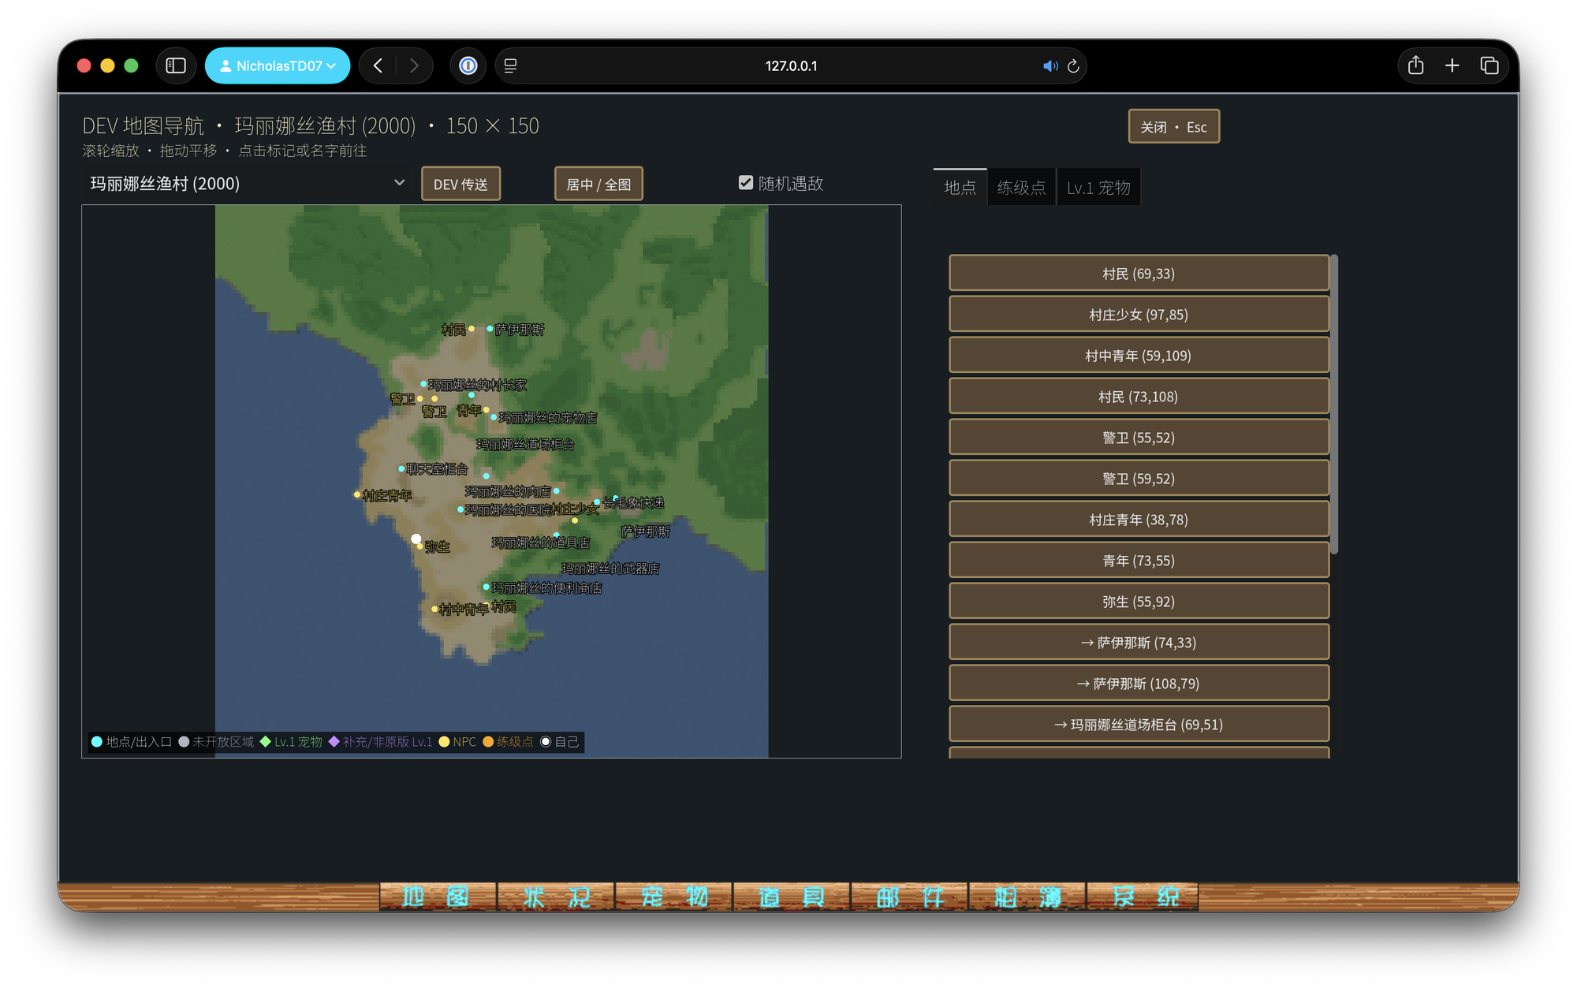Mute tab audio via speaker icon
Image resolution: width=1577 pixels, height=988 pixels.
click(x=1050, y=66)
